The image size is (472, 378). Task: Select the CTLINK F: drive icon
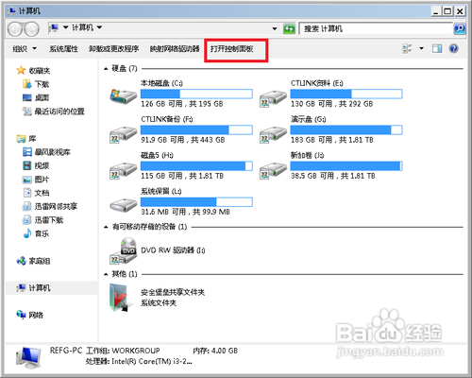[123, 134]
